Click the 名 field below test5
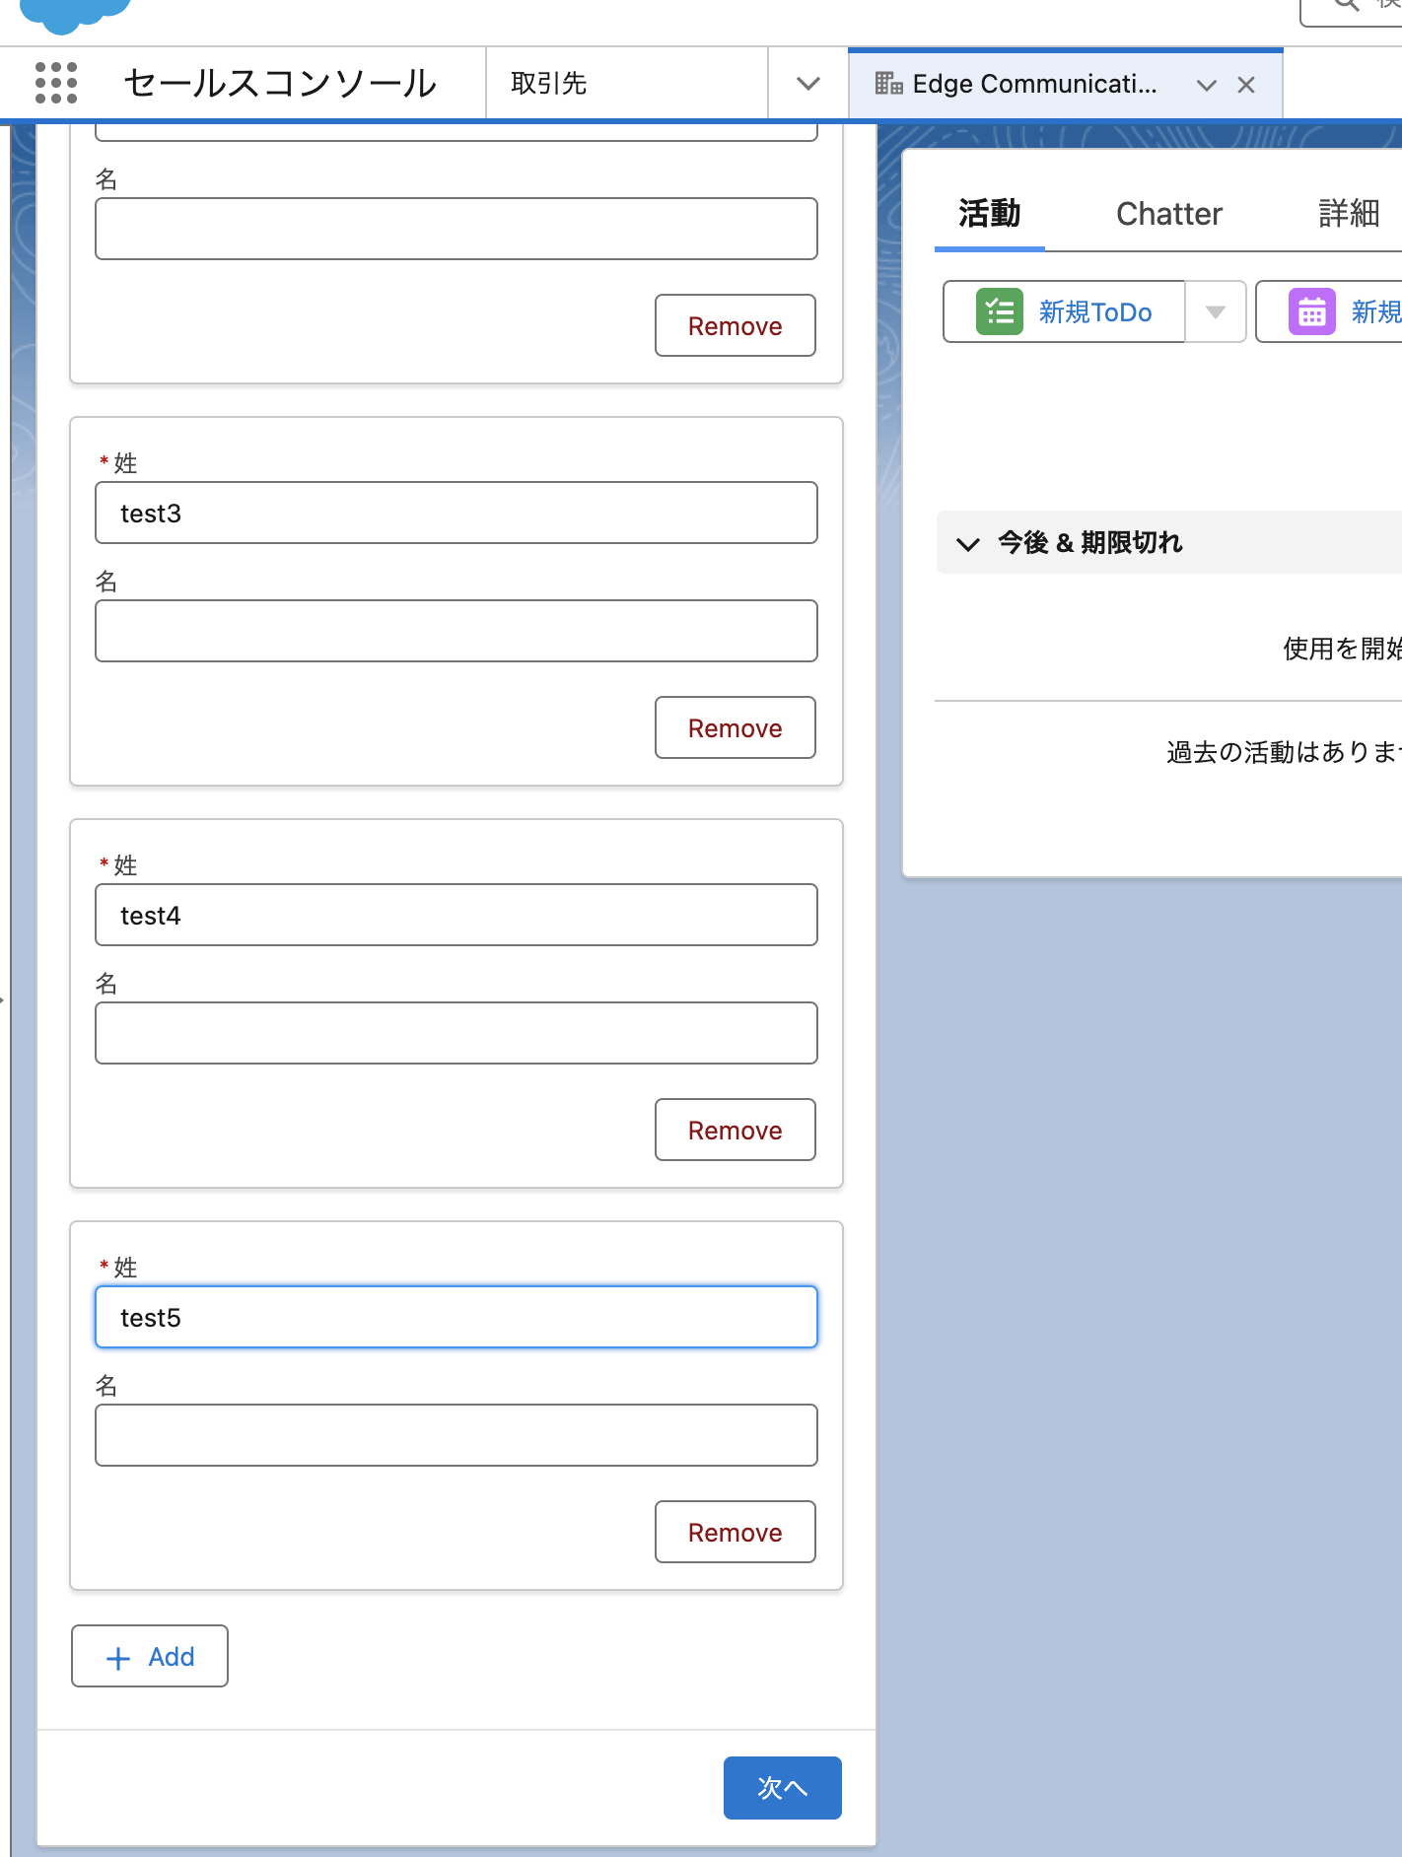The height and width of the screenshot is (1857, 1402). point(456,1435)
